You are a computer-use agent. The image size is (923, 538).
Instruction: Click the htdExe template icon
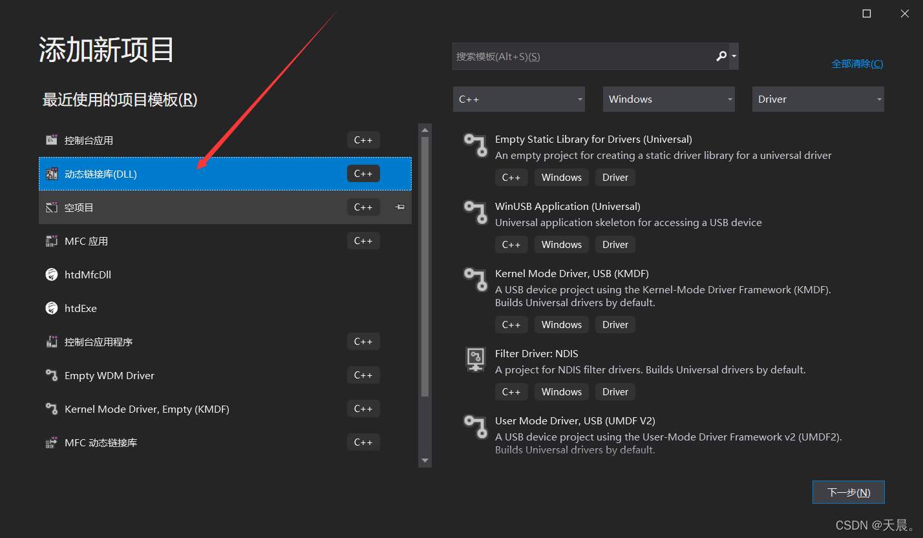52,308
